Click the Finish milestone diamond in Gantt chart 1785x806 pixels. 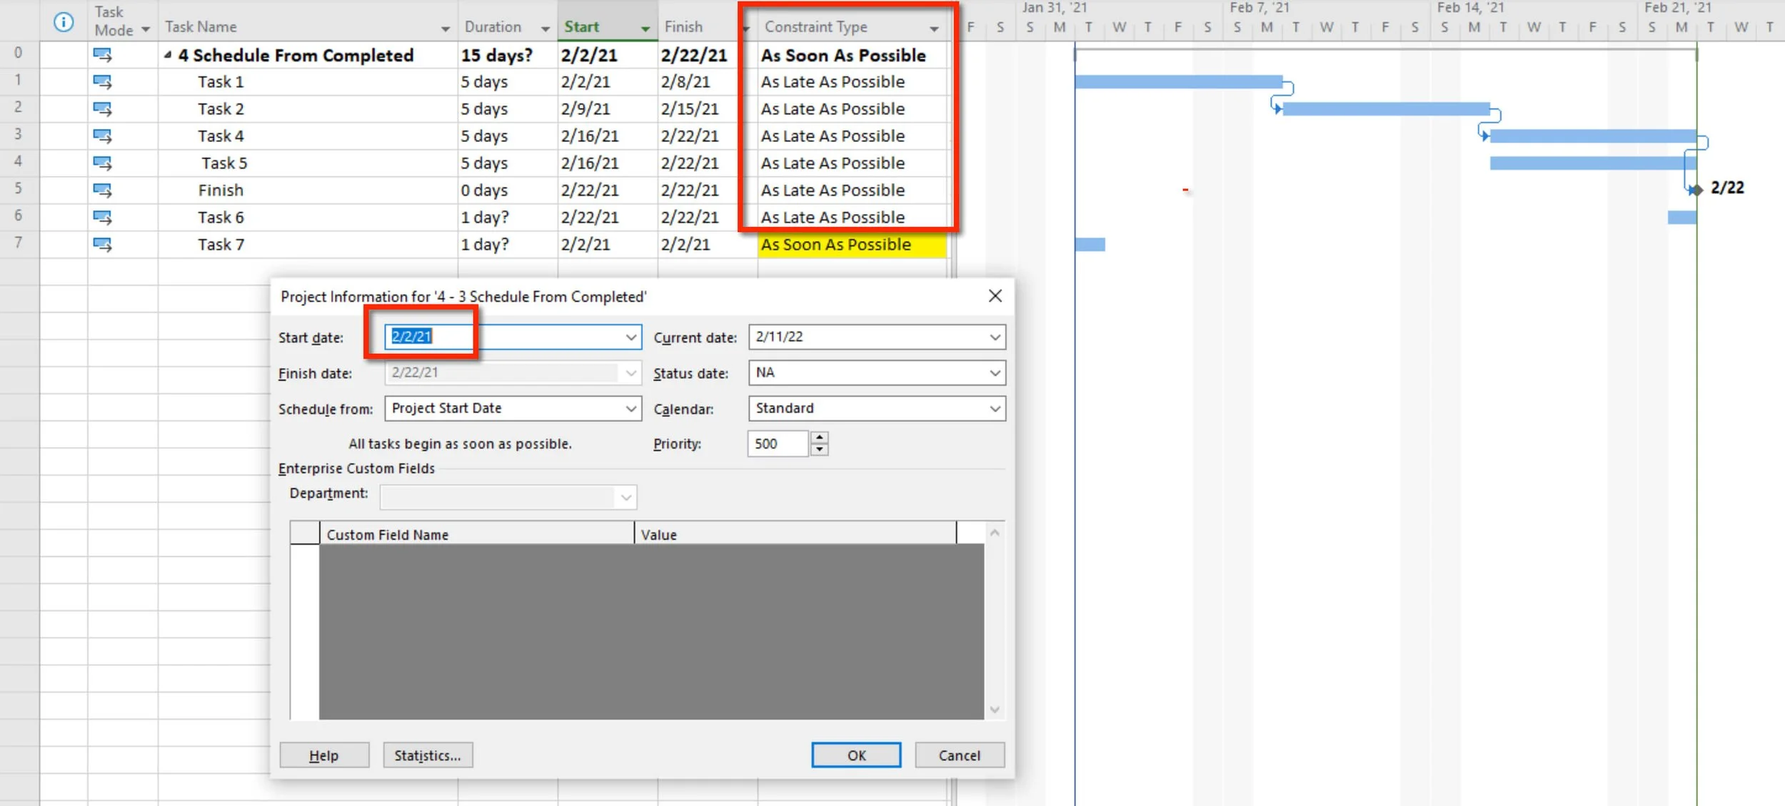[x=1696, y=190]
